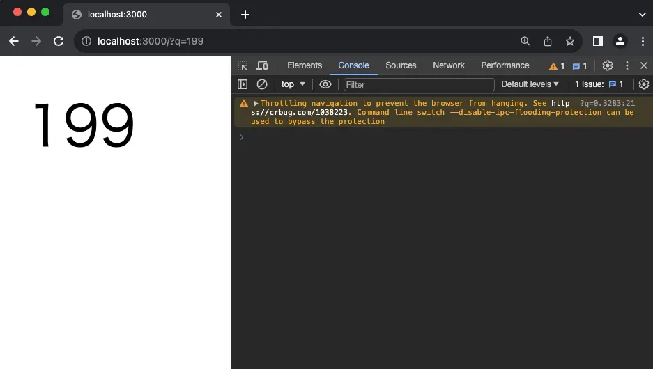Select the inspect element picker icon
Viewport: 653px width, 369px height.
(x=243, y=65)
